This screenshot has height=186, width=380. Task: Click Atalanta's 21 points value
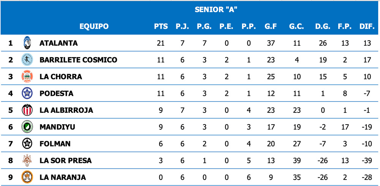point(161,43)
